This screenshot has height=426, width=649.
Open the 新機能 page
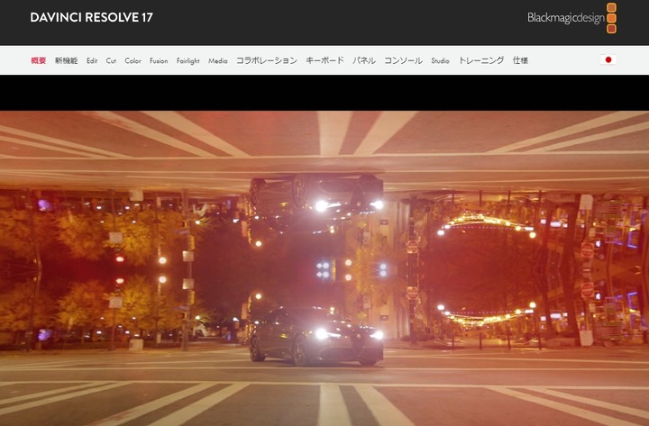66,60
